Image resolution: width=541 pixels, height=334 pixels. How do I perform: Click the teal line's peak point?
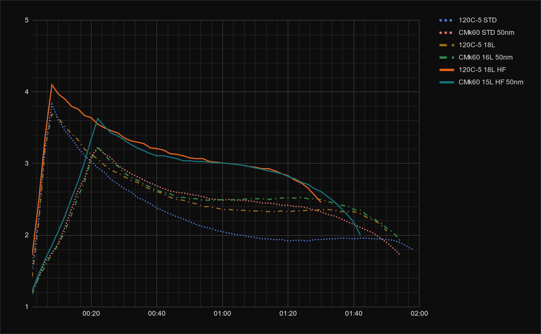[98, 119]
